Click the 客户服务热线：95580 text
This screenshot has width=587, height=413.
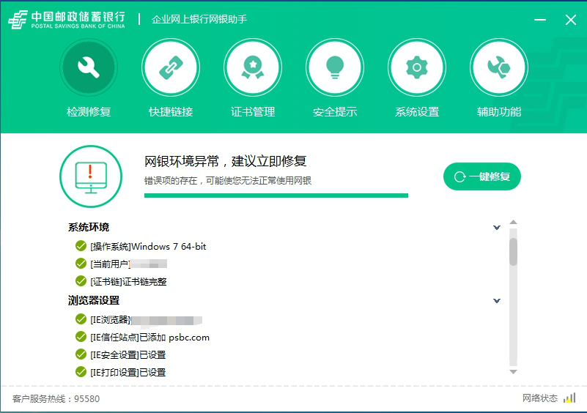click(x=56, y=399)
